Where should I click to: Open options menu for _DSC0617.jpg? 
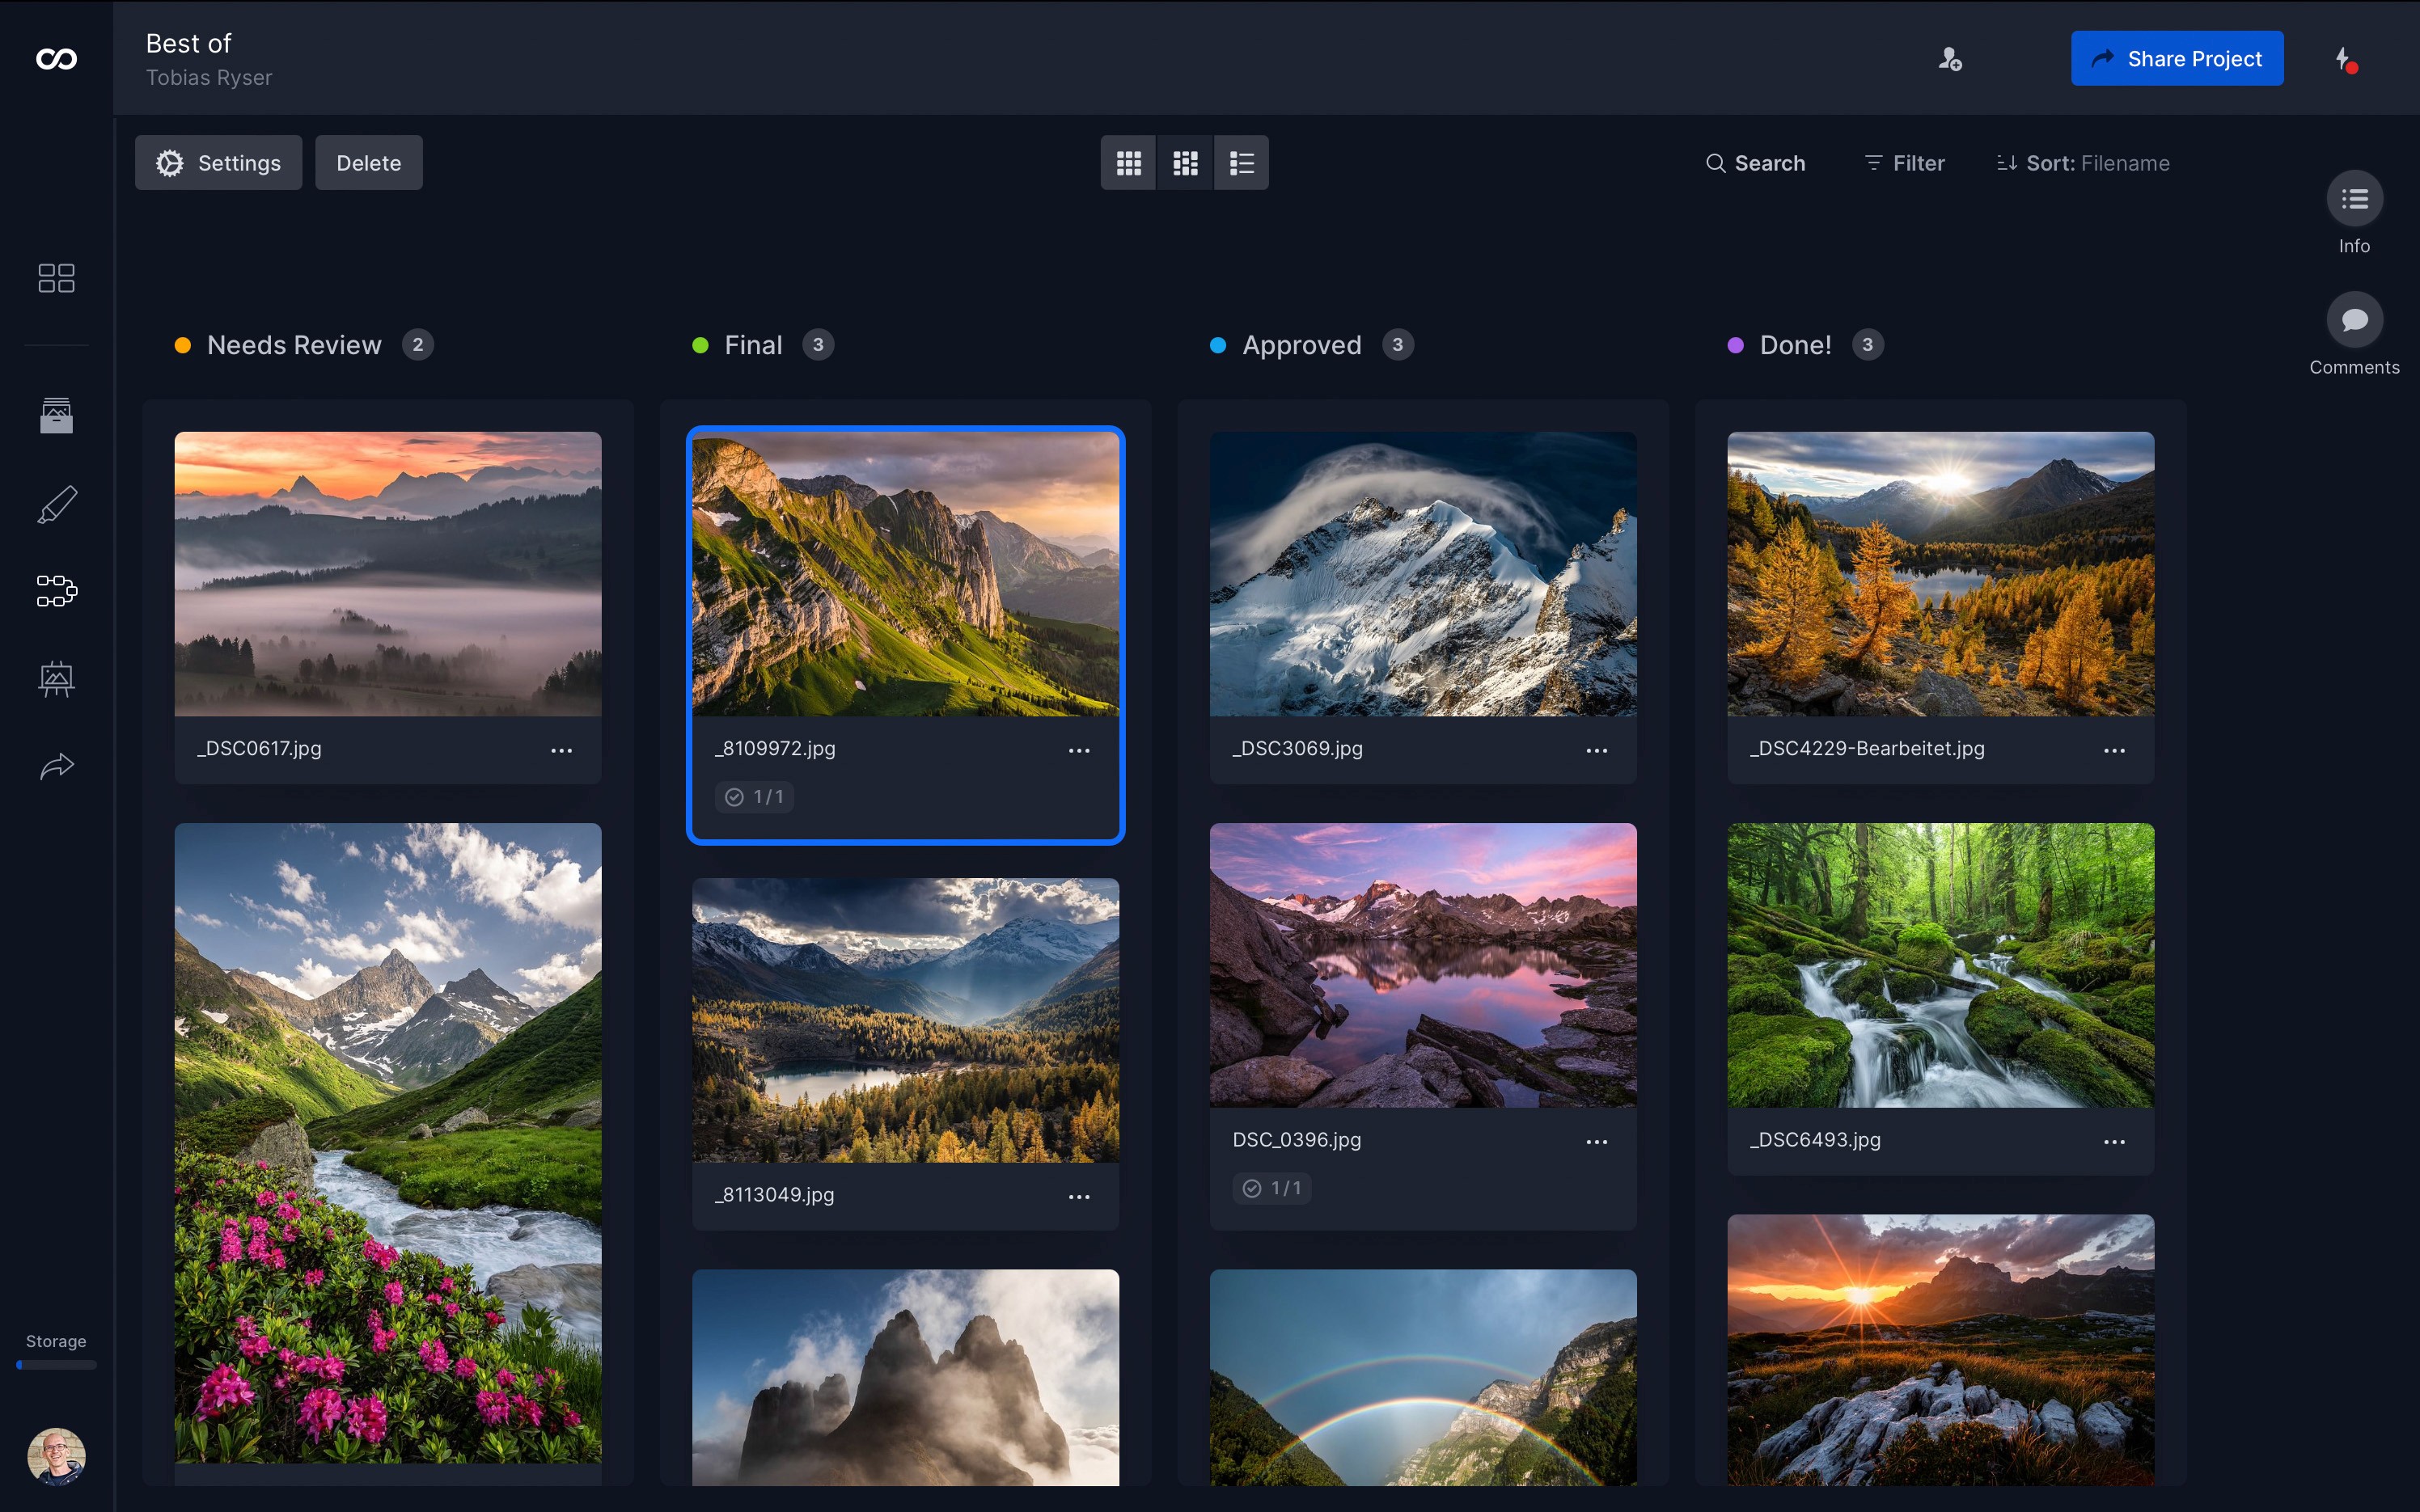click(x=561, y=750)
